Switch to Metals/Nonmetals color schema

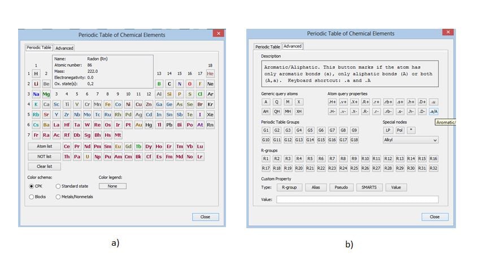58,197
